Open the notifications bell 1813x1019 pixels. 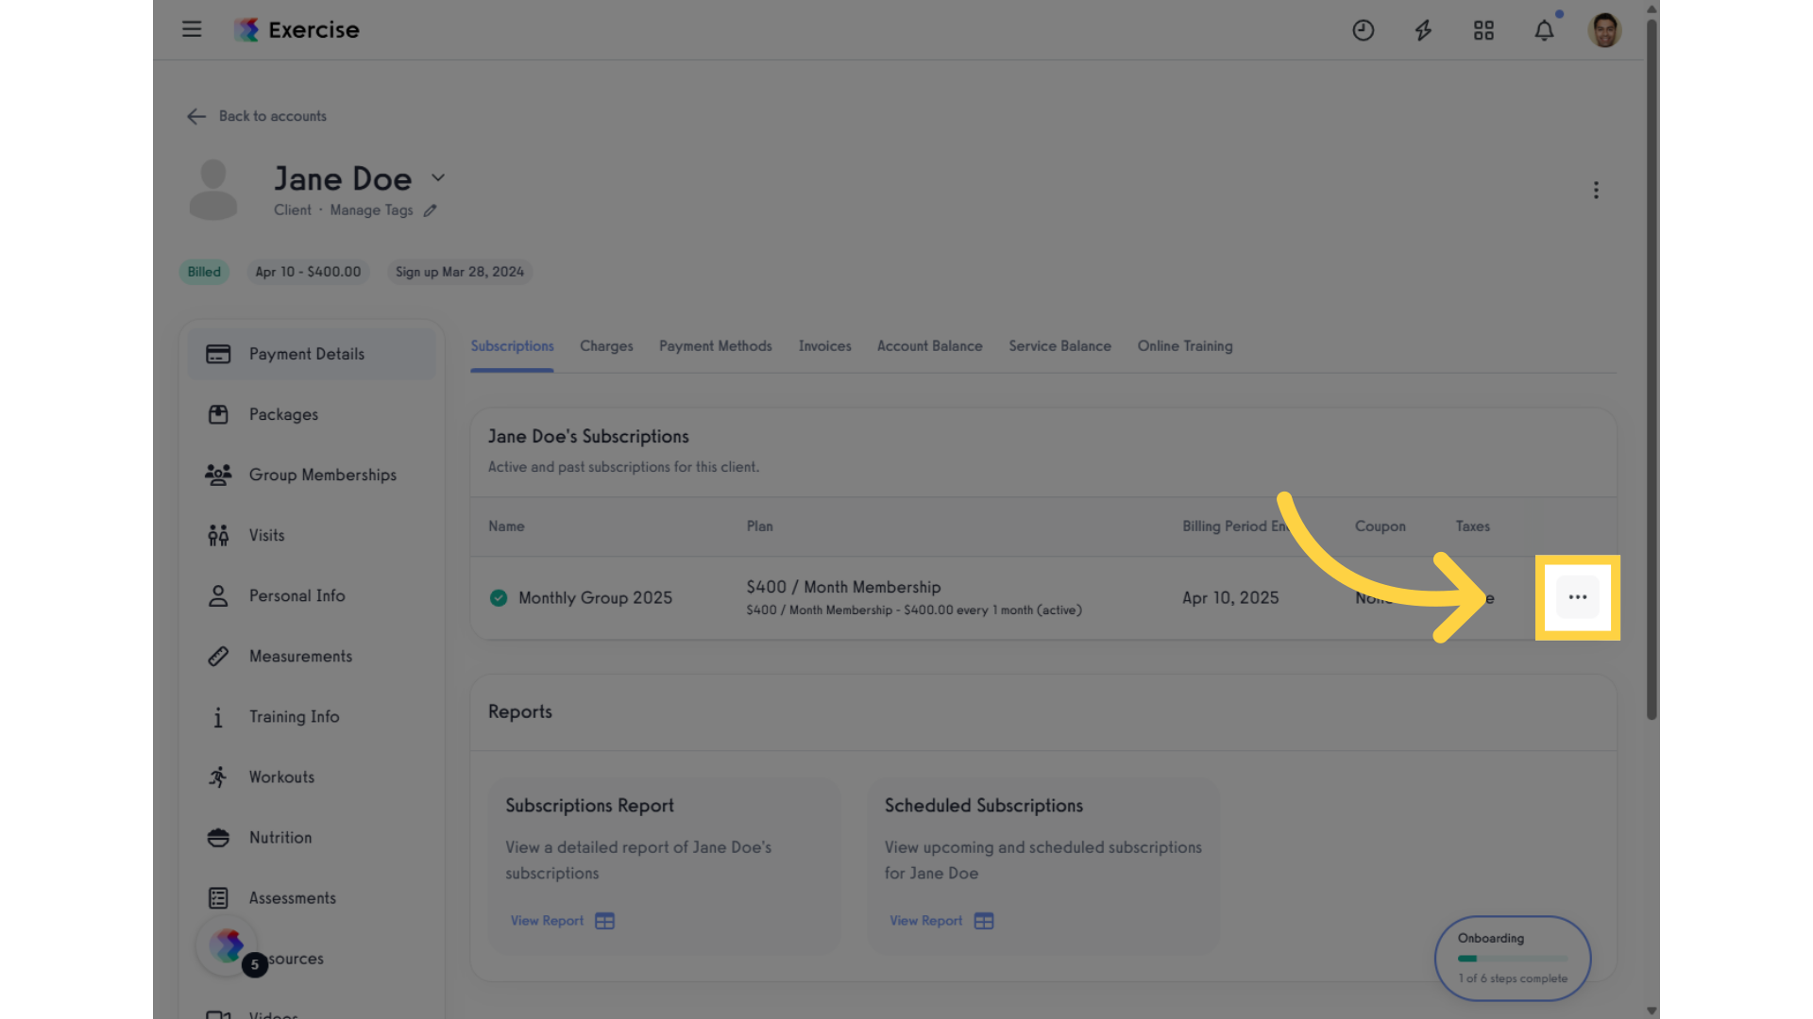(x=1544, y=30)
